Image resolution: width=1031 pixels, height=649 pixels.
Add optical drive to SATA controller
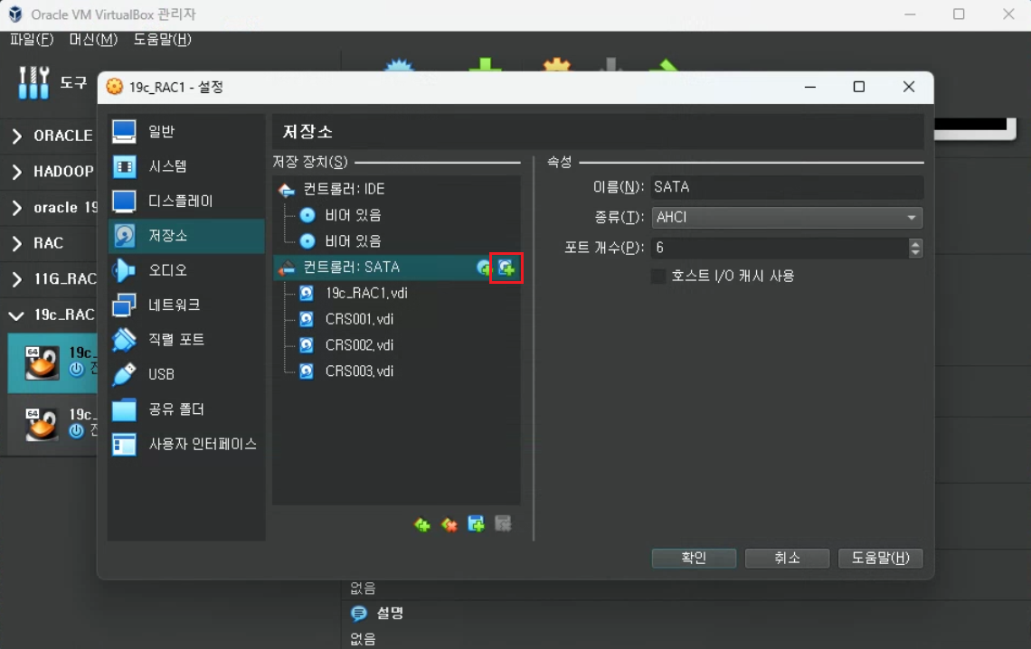(x=484, y=268)
